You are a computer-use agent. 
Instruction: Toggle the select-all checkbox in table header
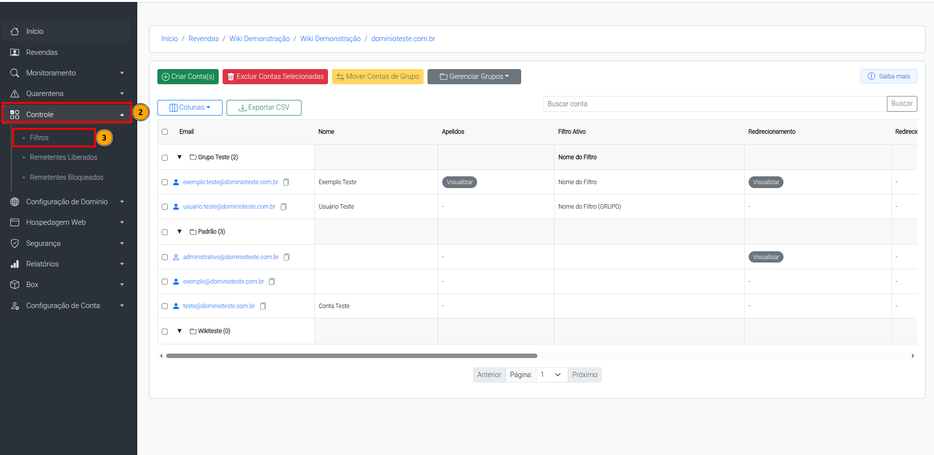point(165,132)
